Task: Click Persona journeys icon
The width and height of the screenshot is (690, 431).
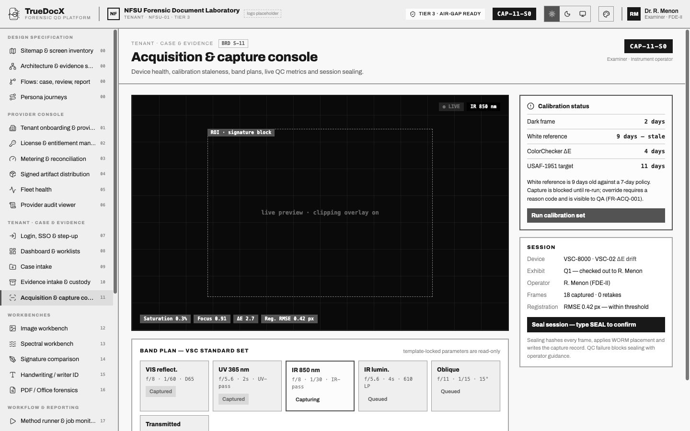Action: [x=13, y=97]
